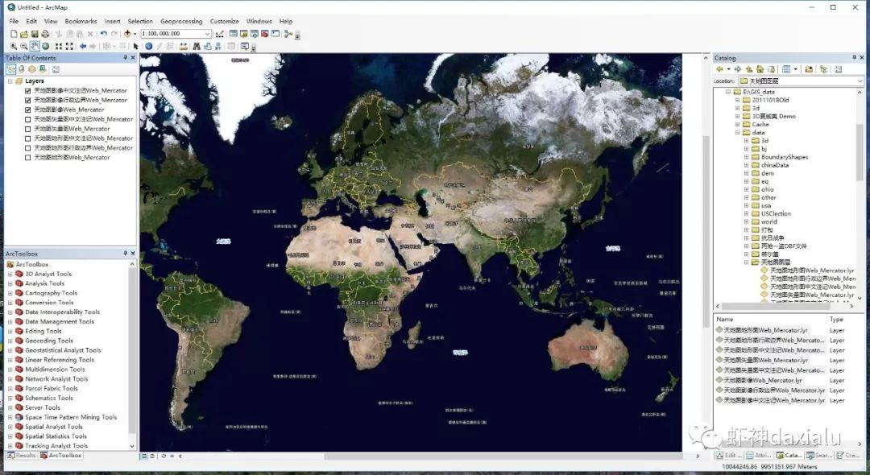This screenshot has height=475, width=870.
Task: Click the Add Data button
Action: [127, 34]
